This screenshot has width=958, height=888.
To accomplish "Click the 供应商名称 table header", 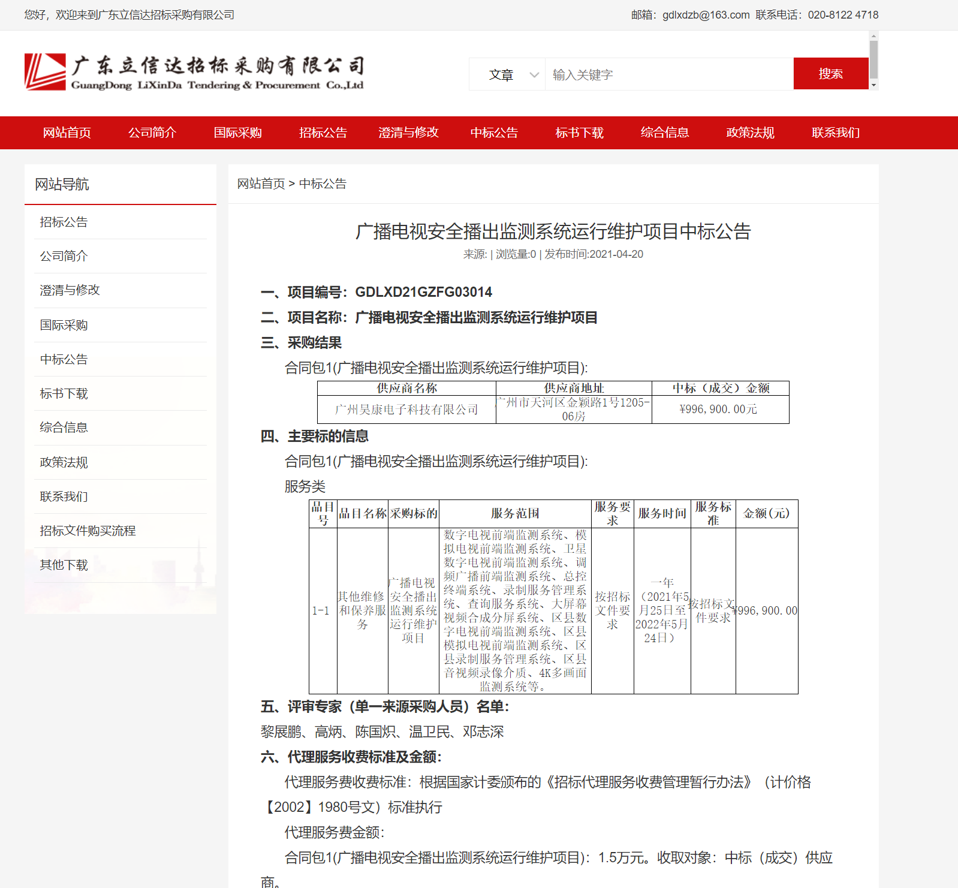I will tap(406, 388).
